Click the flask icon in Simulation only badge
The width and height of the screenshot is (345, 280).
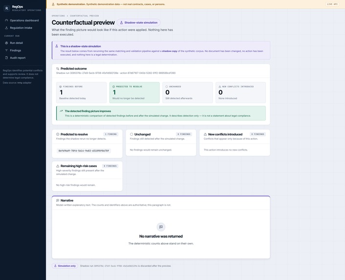[55, 266]
